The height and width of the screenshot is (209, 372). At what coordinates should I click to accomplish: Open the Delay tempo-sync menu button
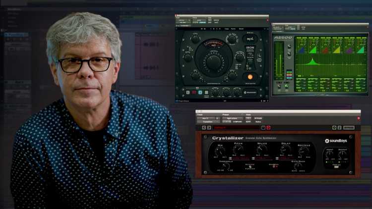pos(277,158)
